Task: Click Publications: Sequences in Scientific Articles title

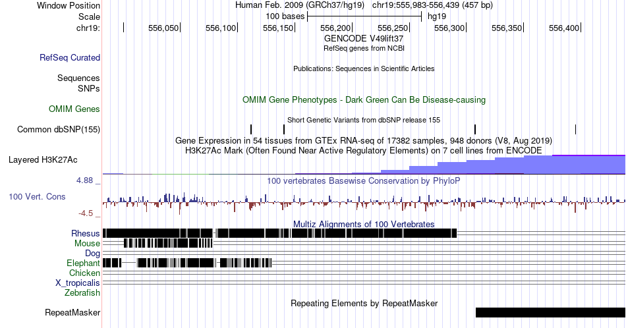Action: click(364, 68)
